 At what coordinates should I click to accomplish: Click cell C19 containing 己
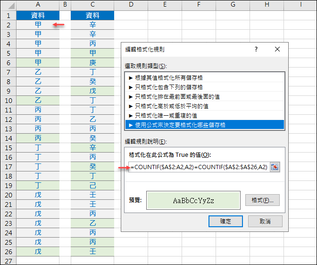tap(92, 186)
